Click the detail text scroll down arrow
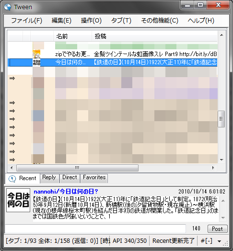 pyautogui.click(x=223, y=217)
